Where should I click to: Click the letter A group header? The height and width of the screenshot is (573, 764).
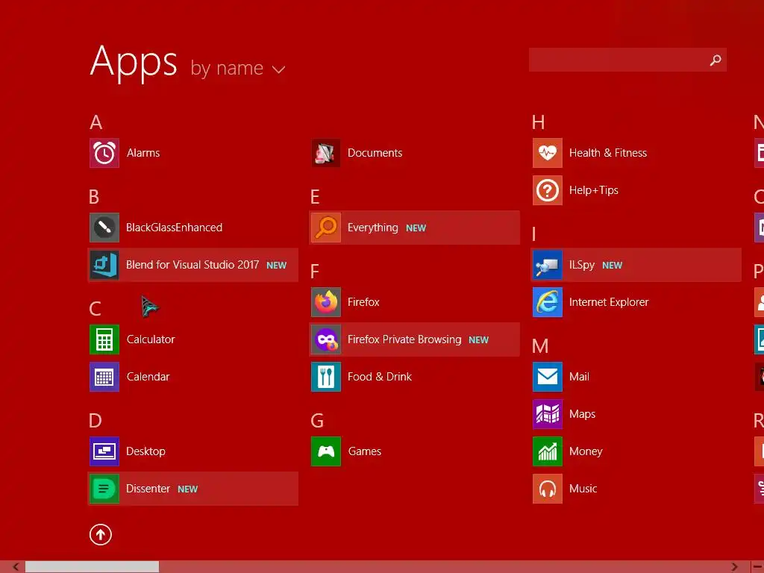[96, 122]
